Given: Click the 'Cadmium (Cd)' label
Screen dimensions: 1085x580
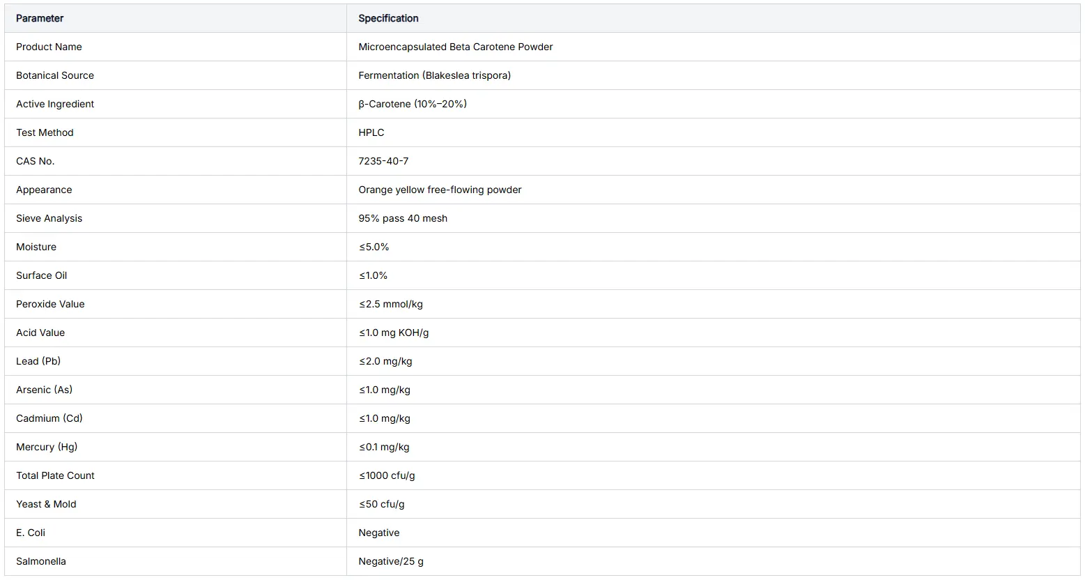Looking at the screenshot, I should point(49,418).
